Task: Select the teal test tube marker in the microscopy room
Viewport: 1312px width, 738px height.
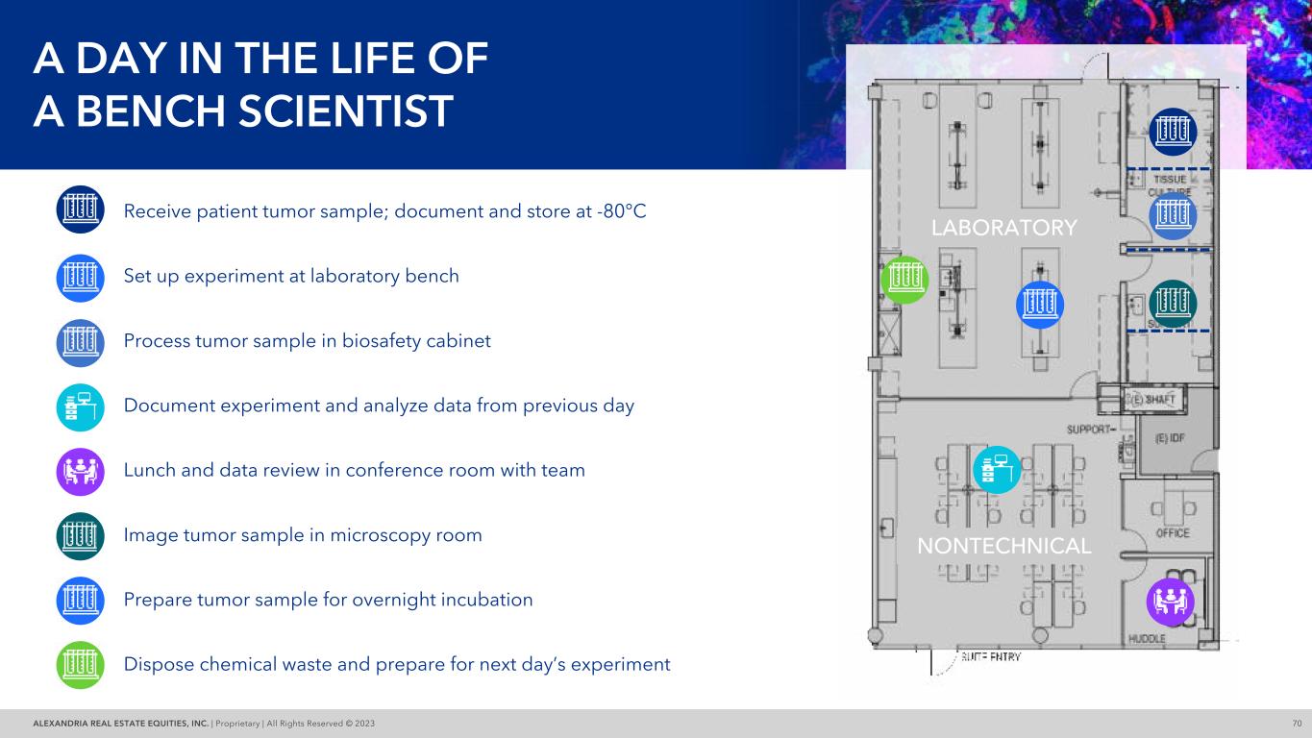Action: (x=1174, y=304)
